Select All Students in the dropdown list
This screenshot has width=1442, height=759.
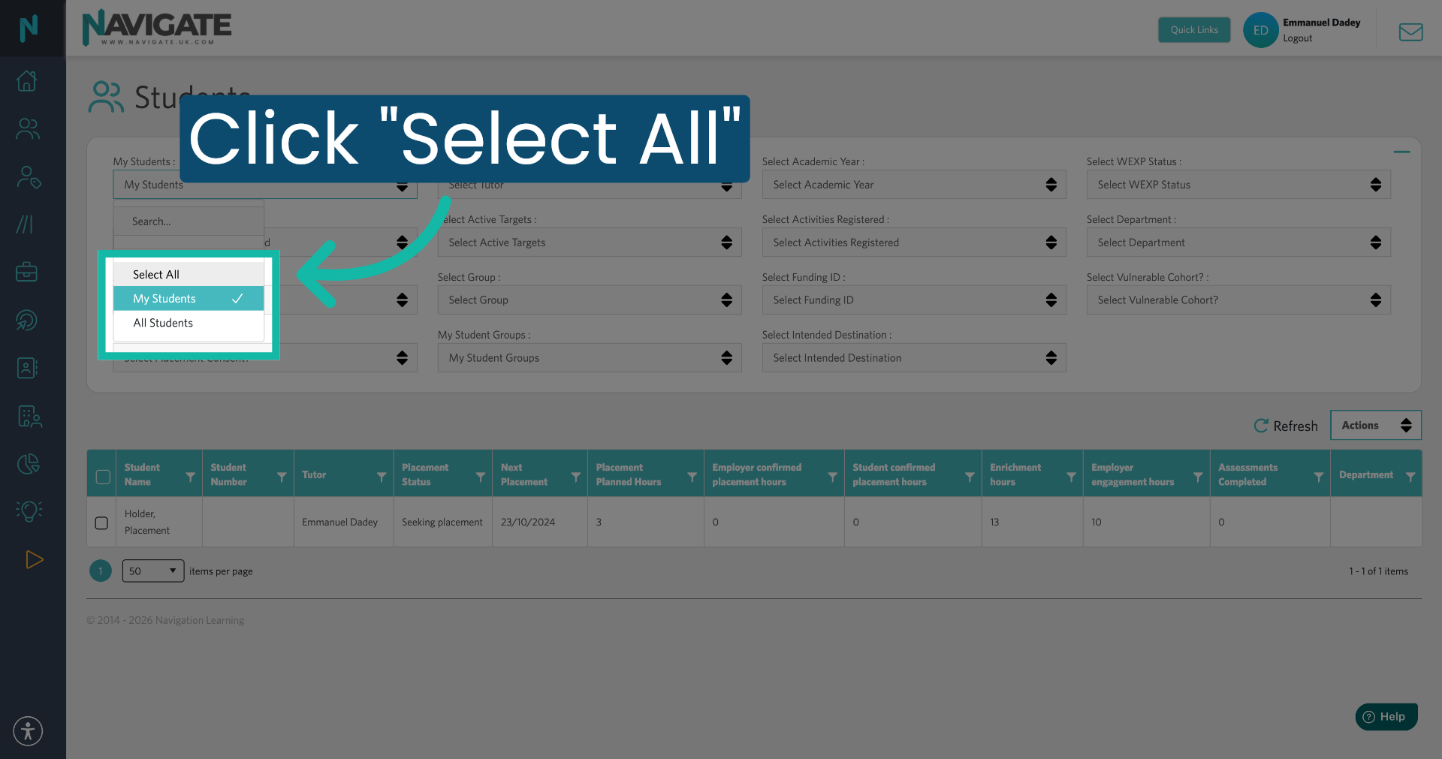[x=162, y=323]
